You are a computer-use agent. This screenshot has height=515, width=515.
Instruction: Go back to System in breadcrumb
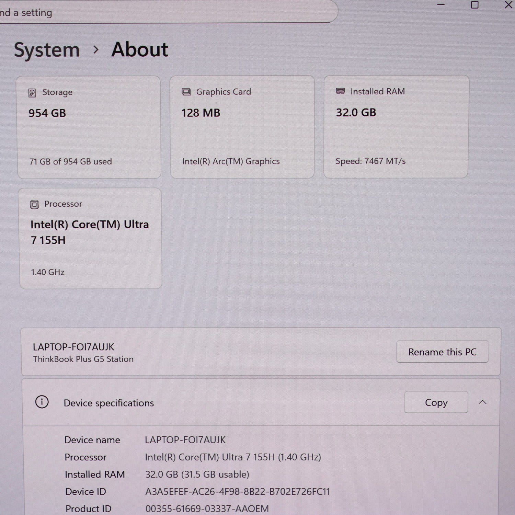point(47,50)
